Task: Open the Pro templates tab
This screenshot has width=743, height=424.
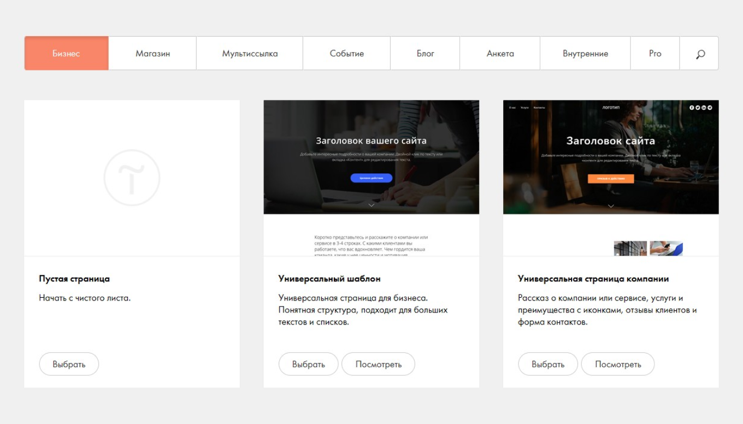Action: click(x=655, y=54)
